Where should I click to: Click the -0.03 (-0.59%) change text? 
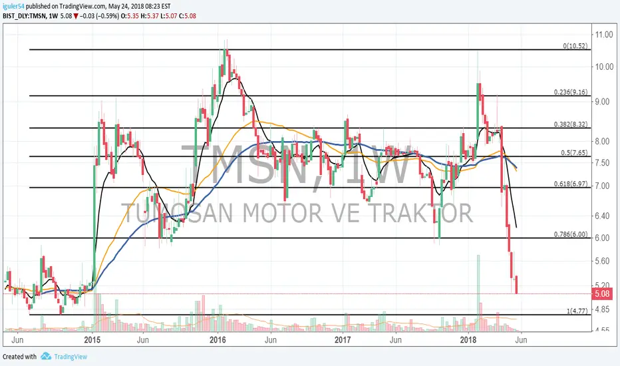click(x=99, y=16)
